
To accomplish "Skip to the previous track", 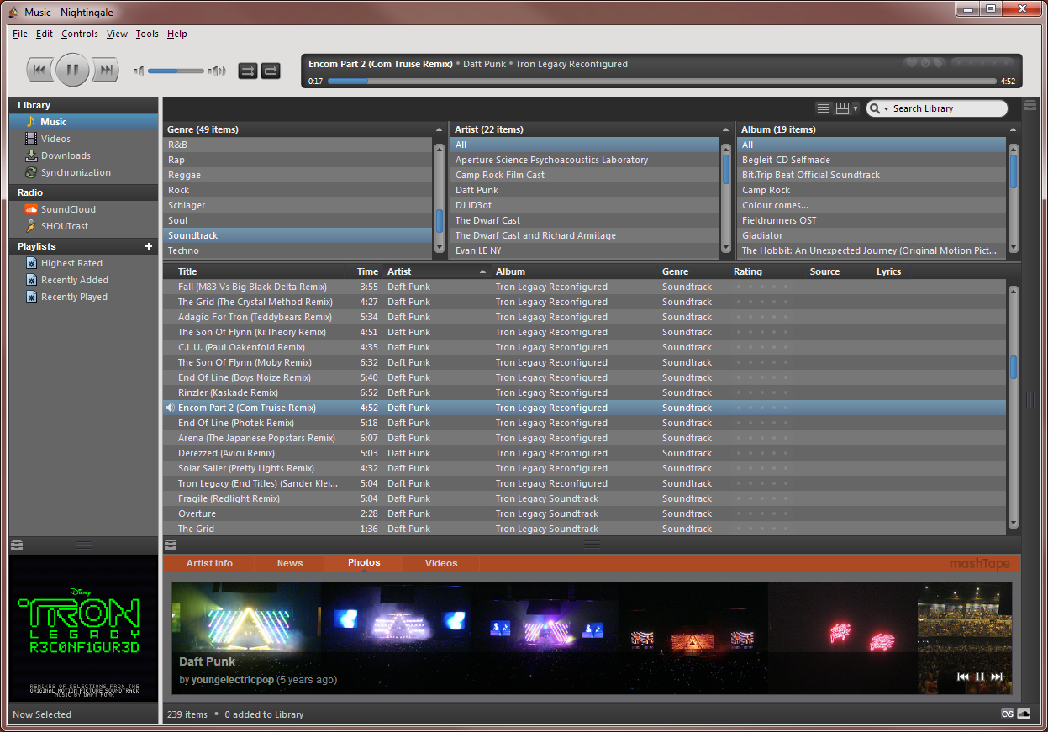I will tap(39, 71).
